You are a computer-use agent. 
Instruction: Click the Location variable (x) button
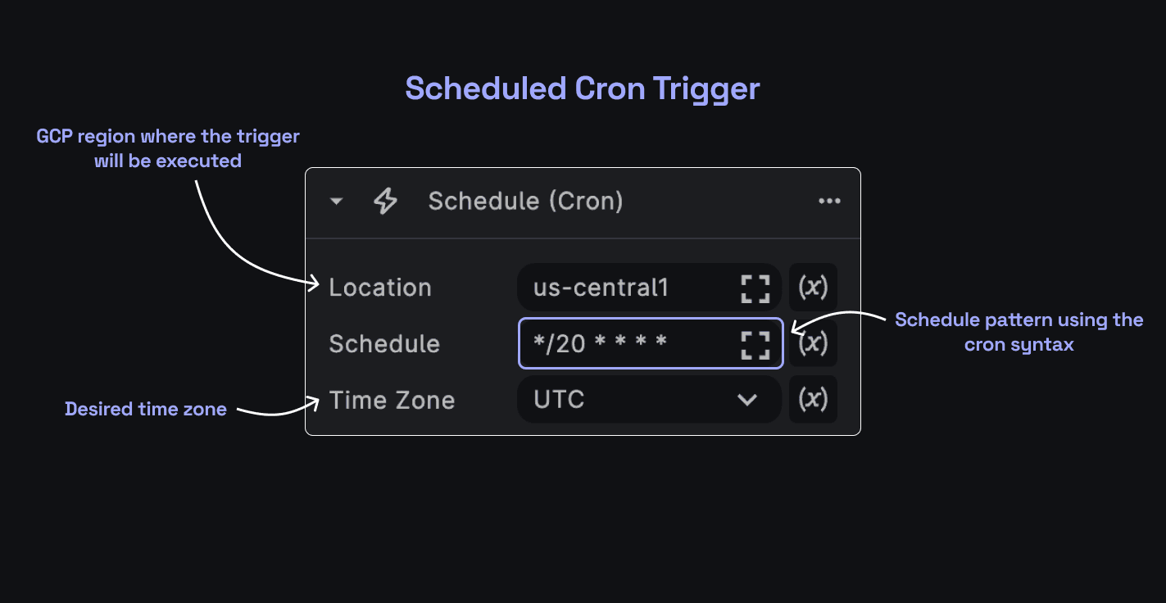tap(813, 288)
